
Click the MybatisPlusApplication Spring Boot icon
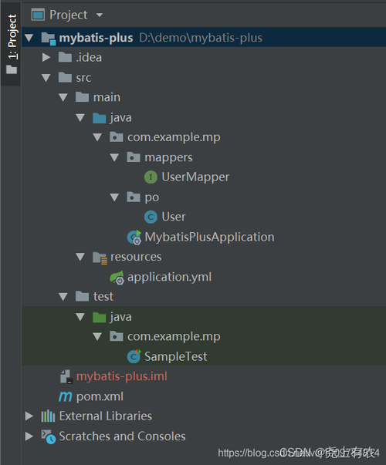click(x=134, y=237)
